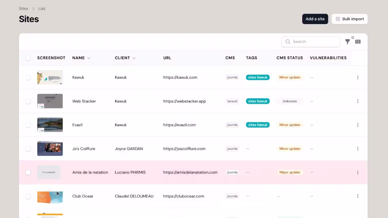The height and width of the screenshot is (218, 388).
Task: Click client name 'Joyce GARDAN'
Action: click(129, 149)
